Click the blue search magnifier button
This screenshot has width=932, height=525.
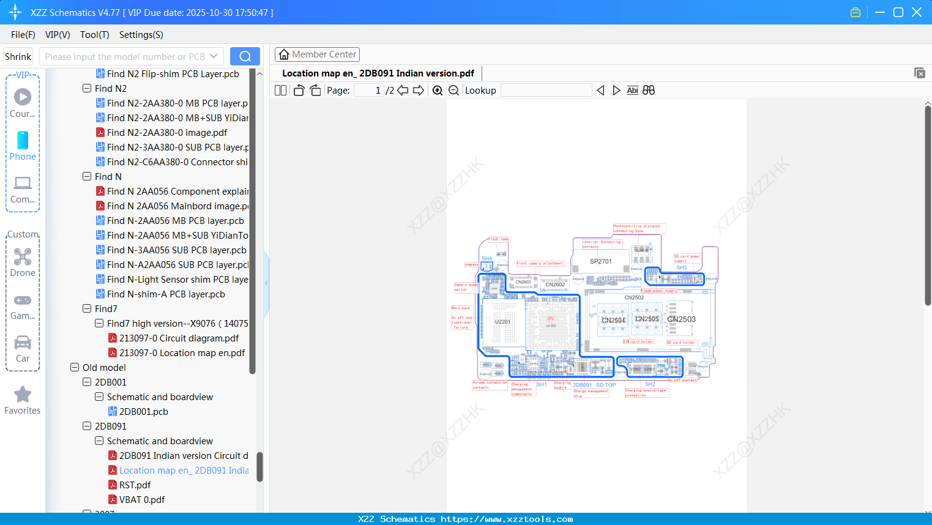tap(245, 56)
